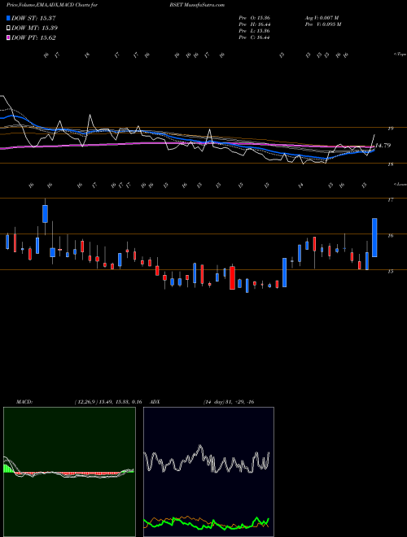This screenshot has height=537, width=407.
Task: Click the 'Price,Volume,EMA,ADX,MACD Charts for' heading
Action: pos(52,5)
